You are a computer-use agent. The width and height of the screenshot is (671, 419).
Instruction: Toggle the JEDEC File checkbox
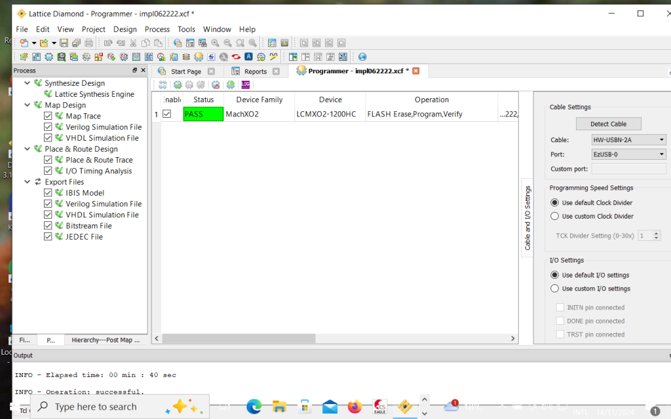pos(48,236)
